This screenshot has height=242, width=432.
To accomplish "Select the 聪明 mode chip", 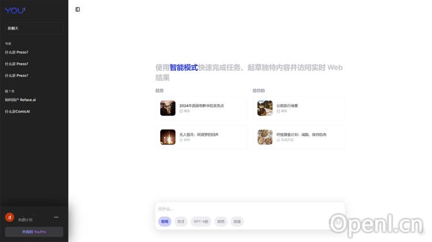I will [x=165, y=221].
